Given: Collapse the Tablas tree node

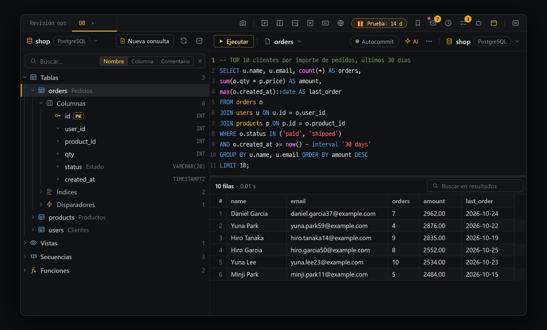Looking at the screenshot, I should pyautogui.click(x=25, y=77).
